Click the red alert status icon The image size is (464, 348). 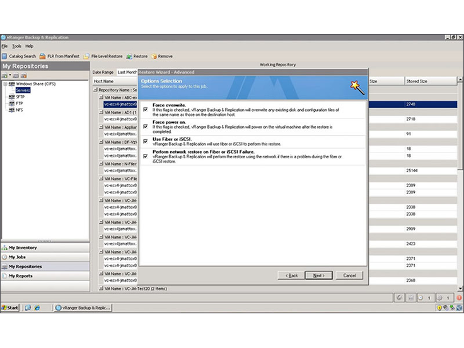click(x=459, y=298)
